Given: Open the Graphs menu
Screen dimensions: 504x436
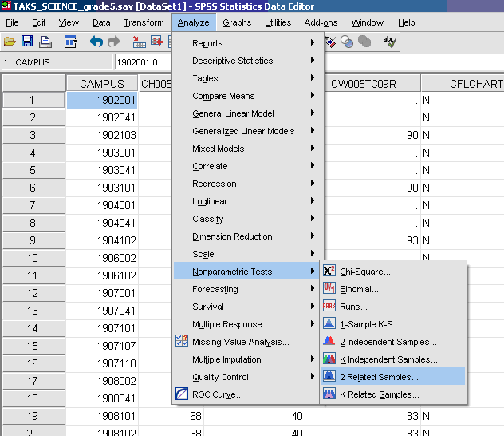Looking at the screenshot, I should pos(237,22).
